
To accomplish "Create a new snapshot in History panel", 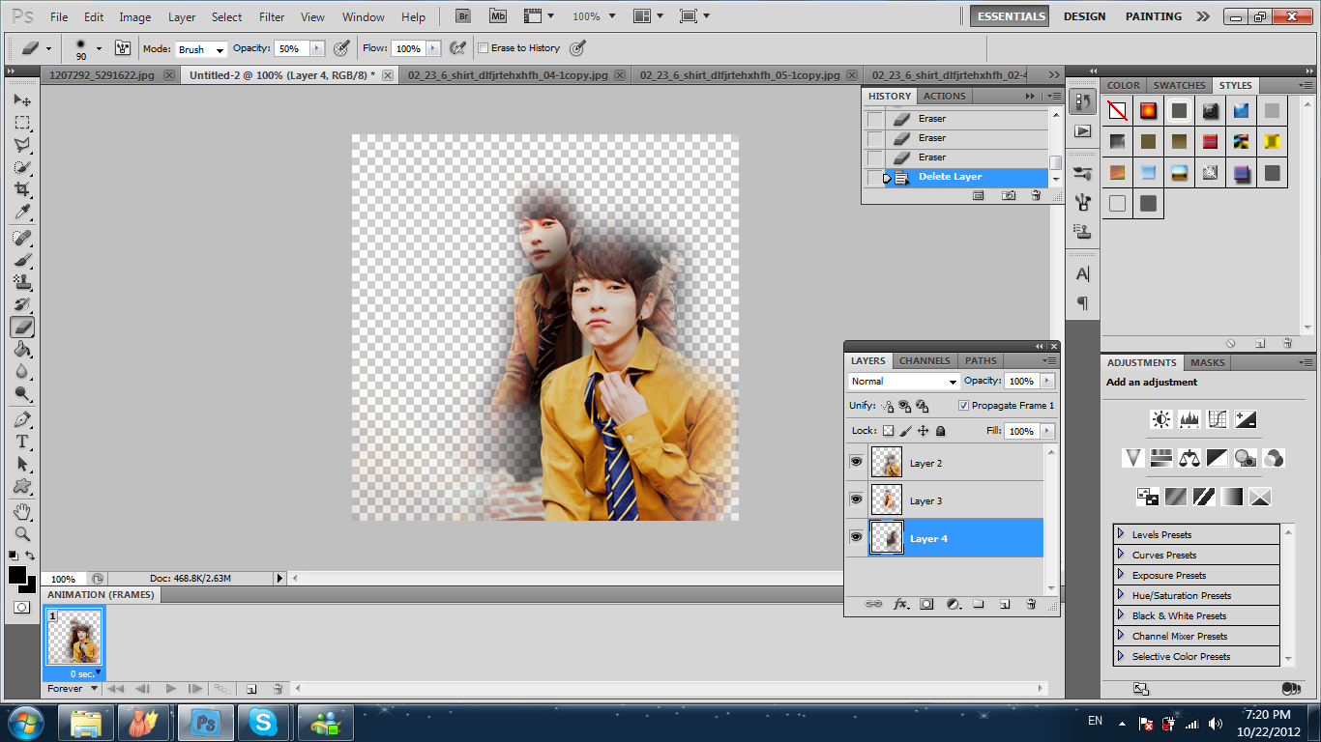I will 1009,195.
